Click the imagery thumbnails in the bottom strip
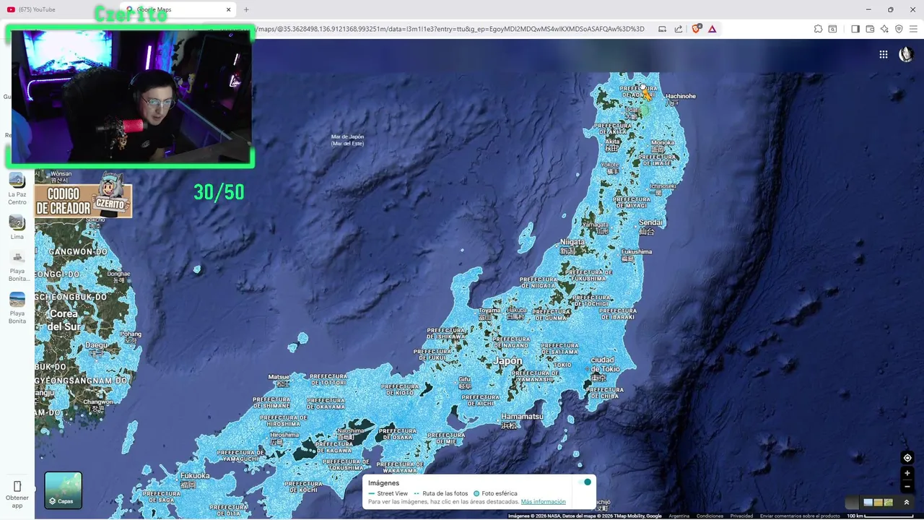The width and height of the screenshot is (924, 520). click(x=878, y=502)
